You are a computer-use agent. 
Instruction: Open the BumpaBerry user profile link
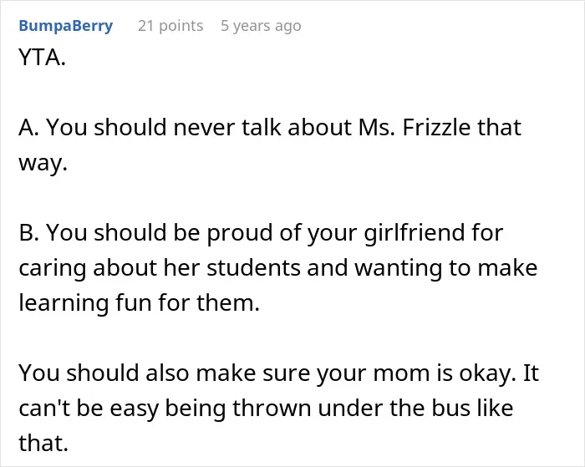66,26
